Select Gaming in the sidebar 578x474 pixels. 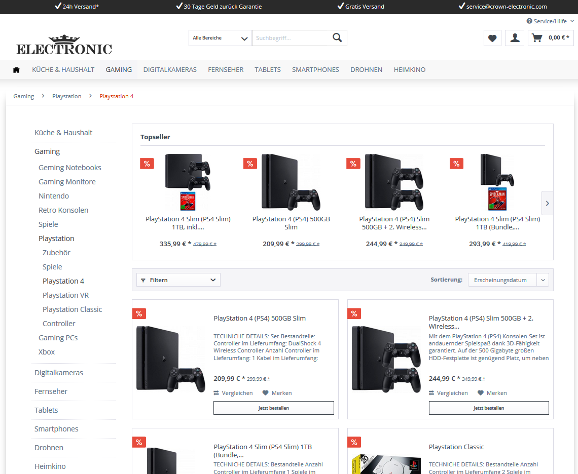(47, 151)
